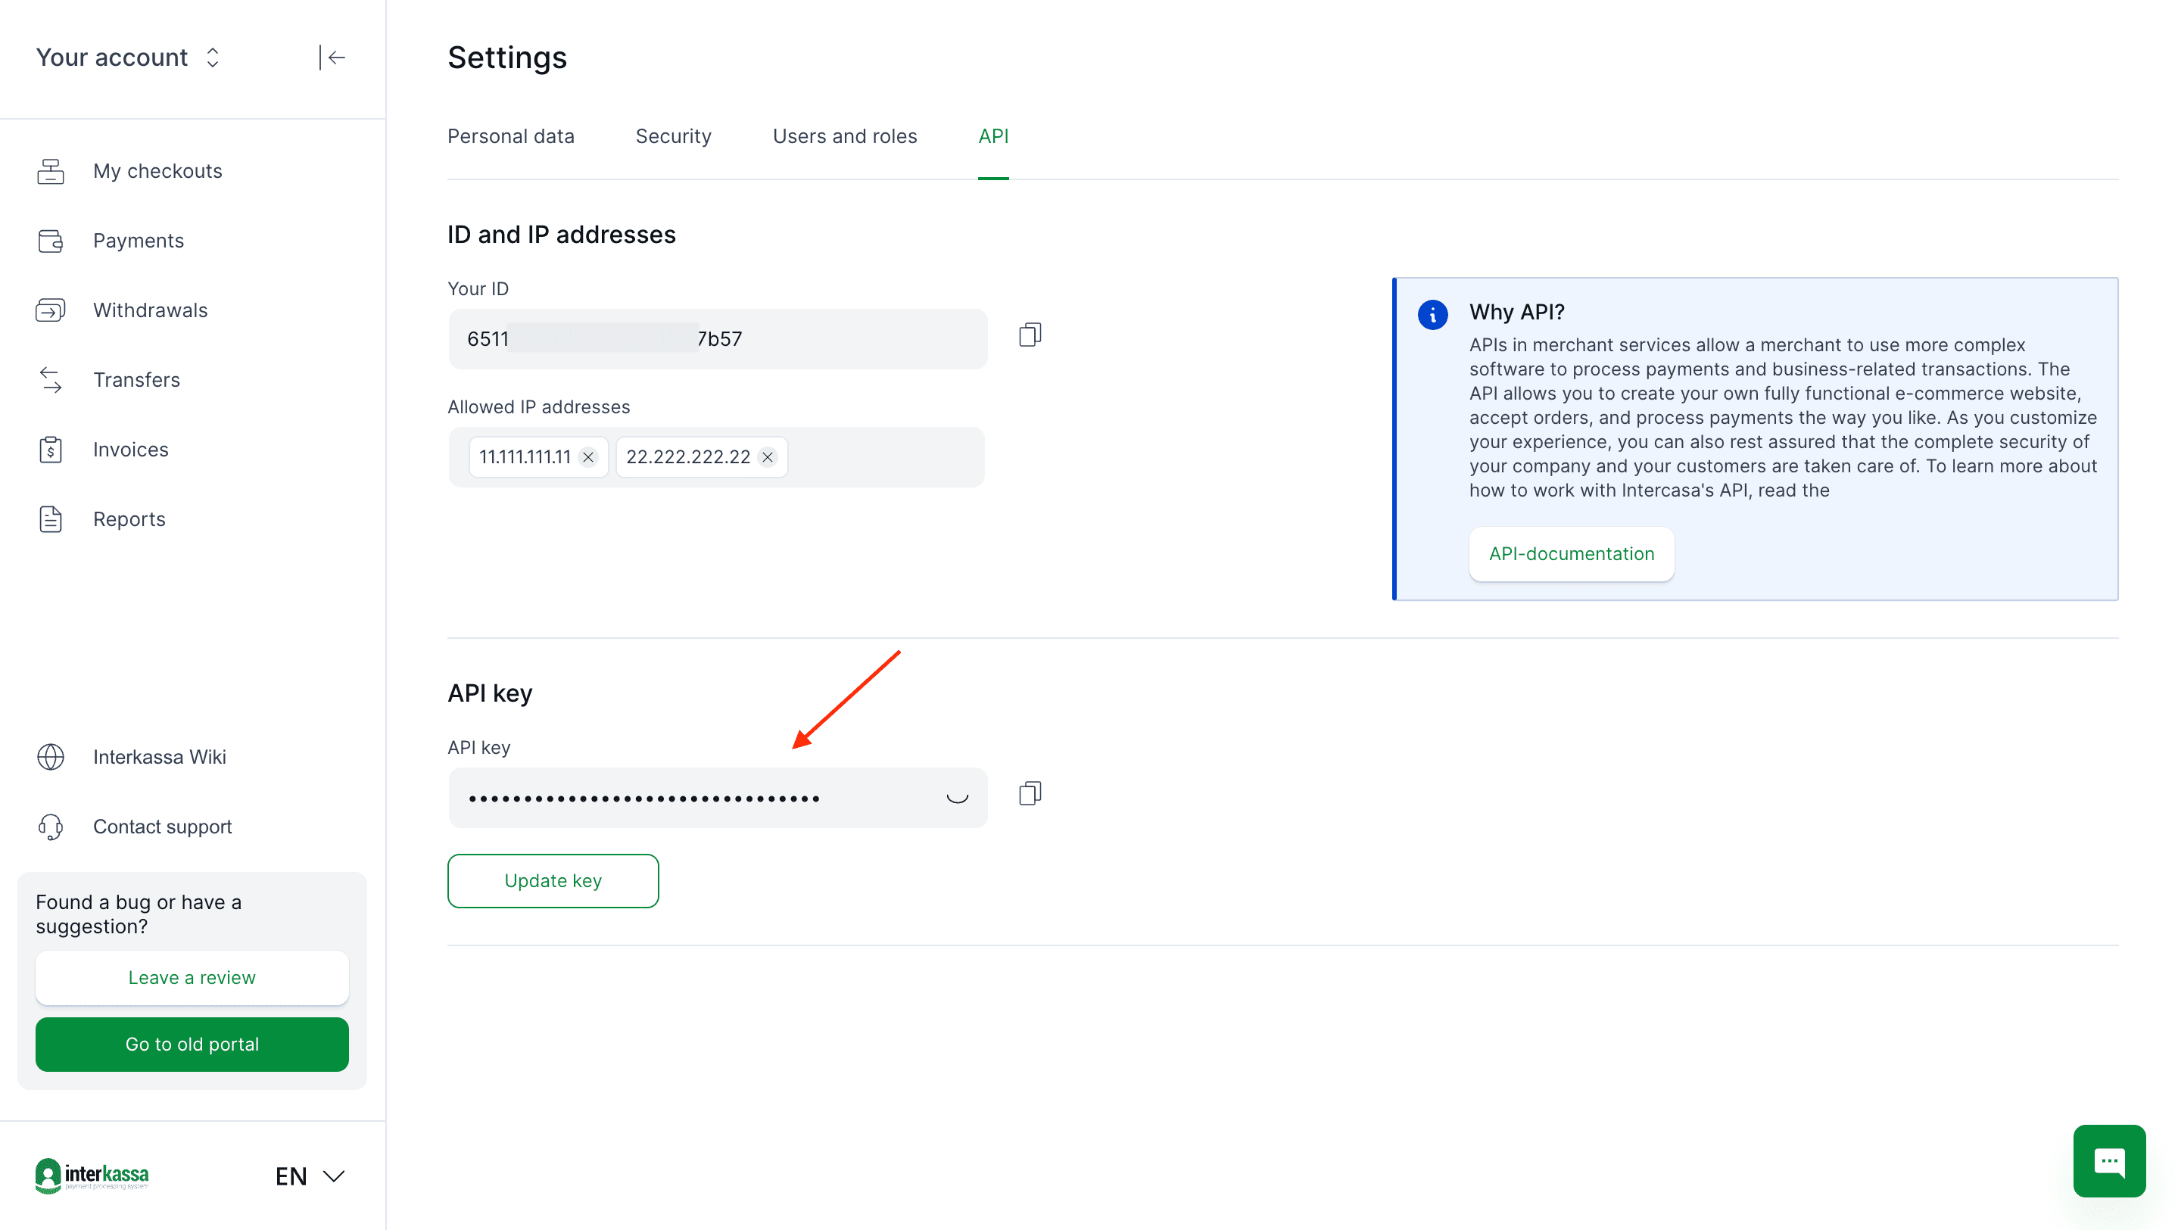Remove the 22.222.222.22 IP address

(768, 457)
